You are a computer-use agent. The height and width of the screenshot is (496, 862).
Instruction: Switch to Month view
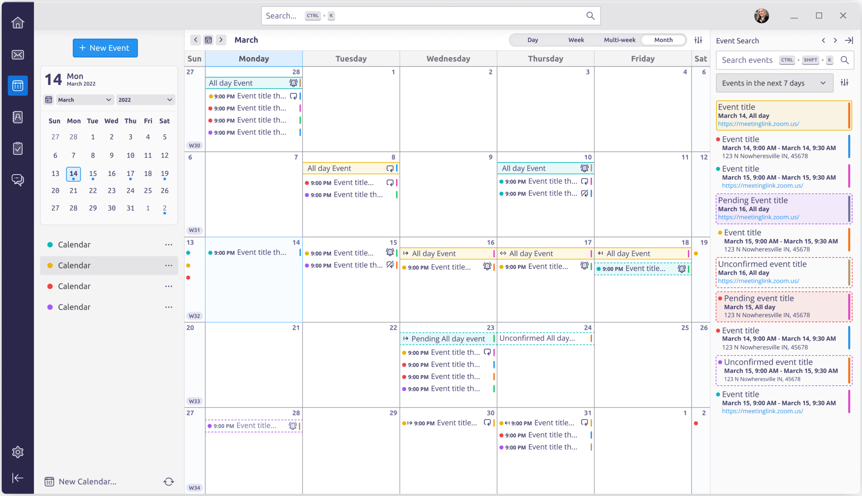tap(663, 40)
